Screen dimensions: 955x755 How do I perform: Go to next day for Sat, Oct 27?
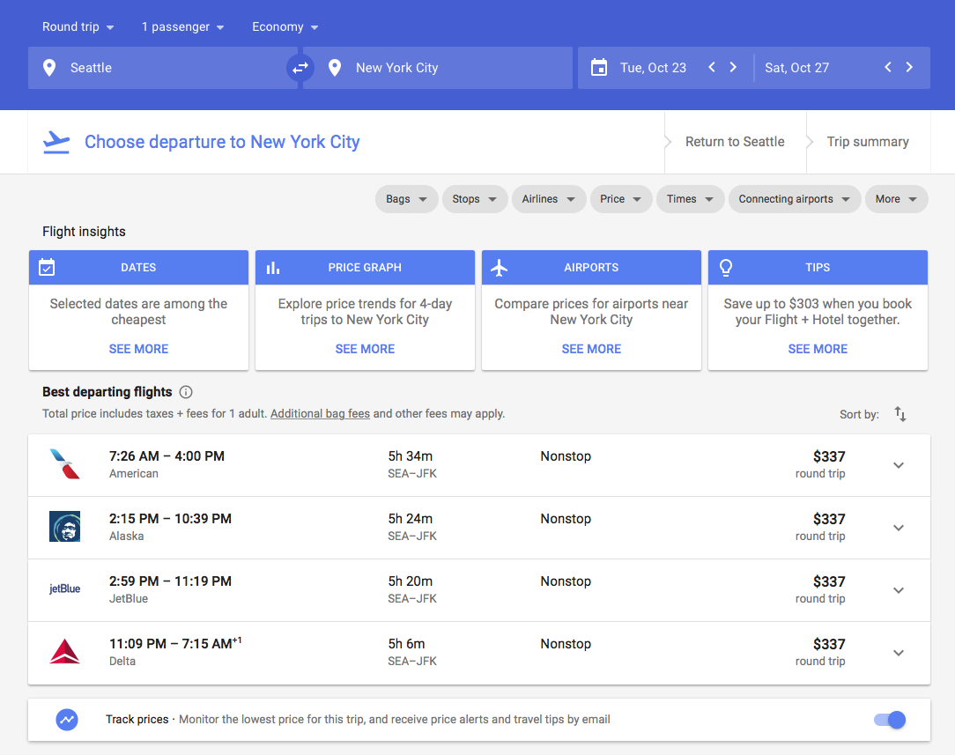click(x=909, y=67)
